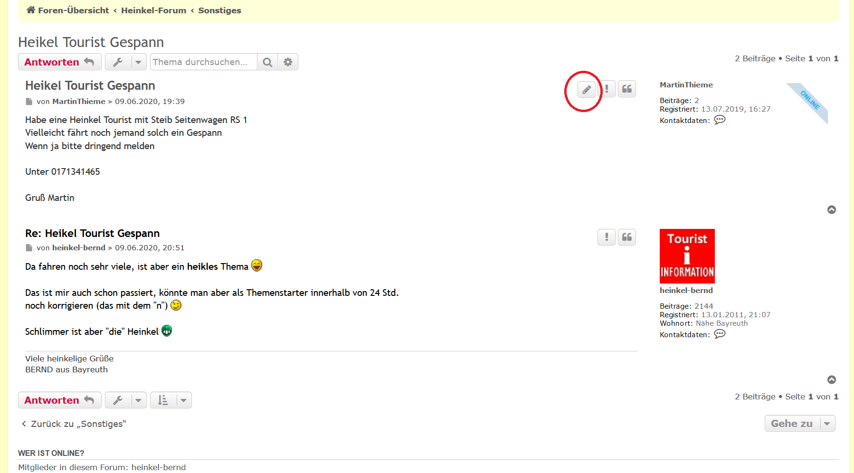Open the 'Gehe zu' jump dropdown

(800, 423)
